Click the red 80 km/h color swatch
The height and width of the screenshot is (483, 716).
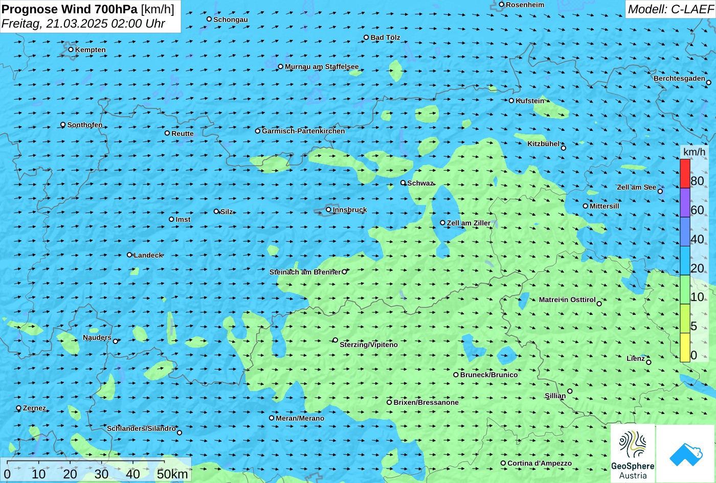685,174
